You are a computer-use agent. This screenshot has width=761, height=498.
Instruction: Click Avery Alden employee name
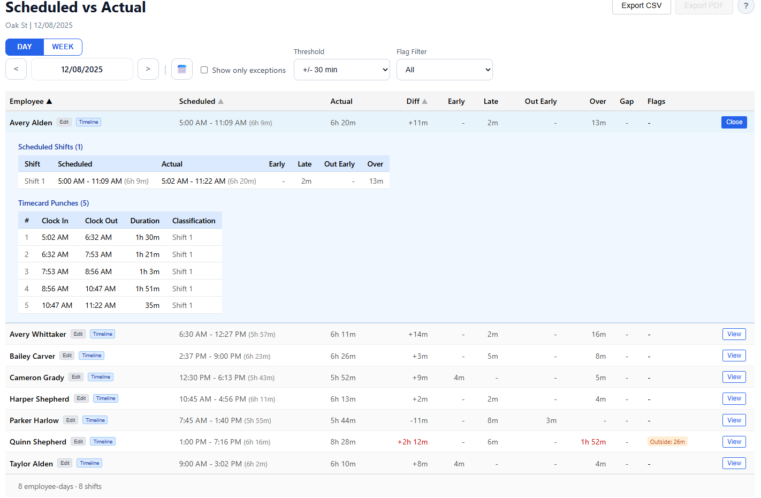click(31, 123)
